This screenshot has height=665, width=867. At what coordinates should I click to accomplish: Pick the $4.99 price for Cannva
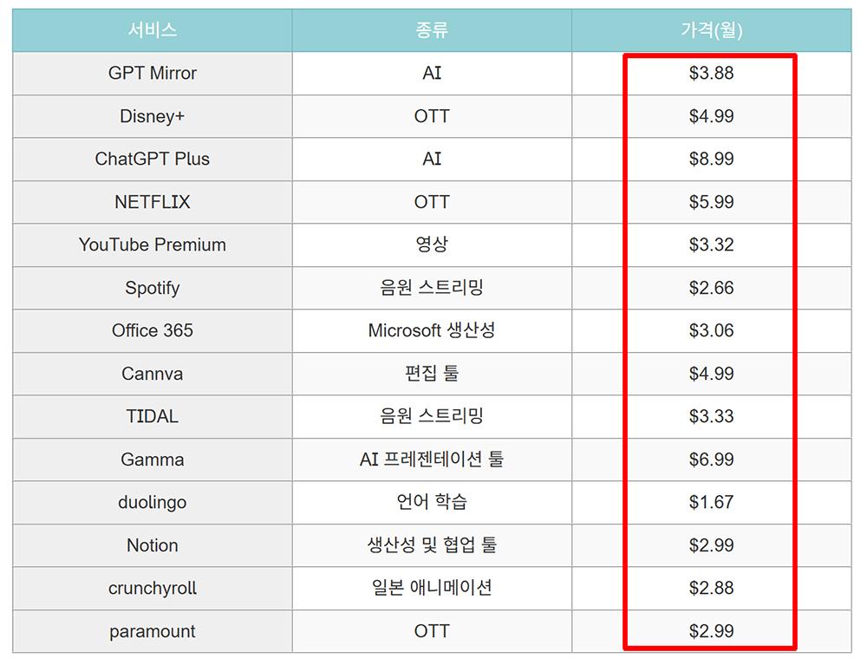[x=712, y=374]
